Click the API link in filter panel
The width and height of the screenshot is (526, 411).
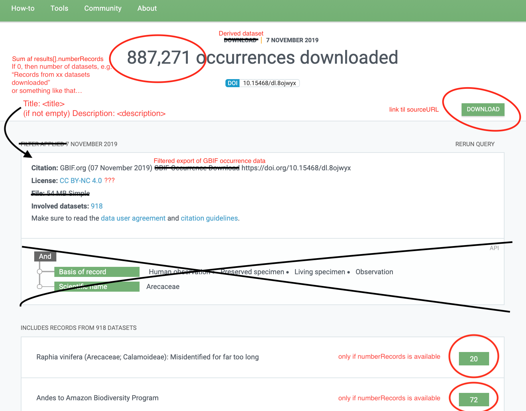click(494, 248)
